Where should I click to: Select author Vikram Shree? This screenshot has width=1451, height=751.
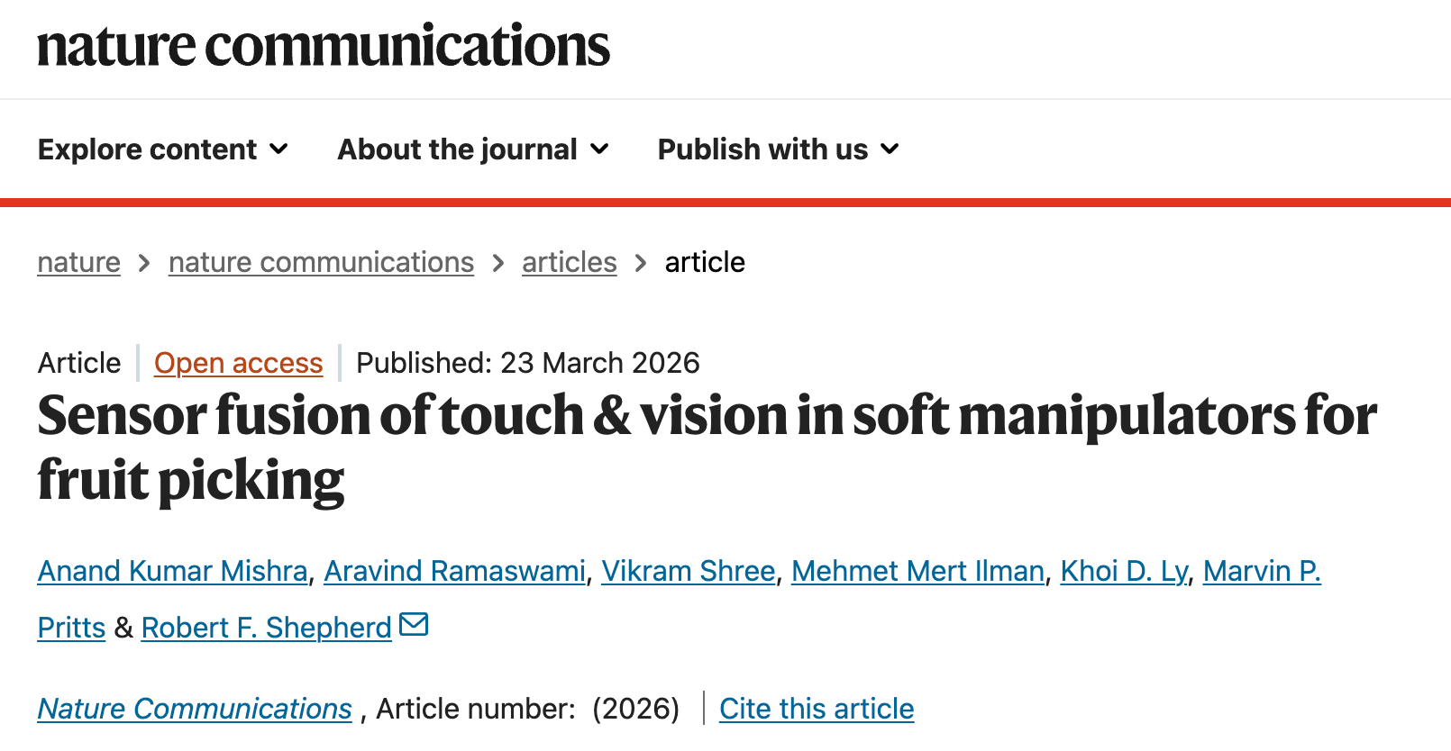click(689, 571)
